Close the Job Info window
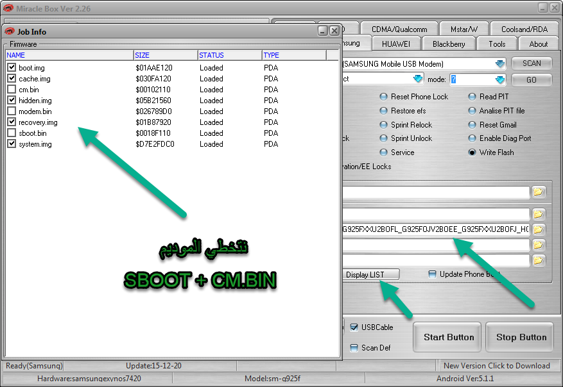This screenshot has height=387, width=563. point(334,31)
